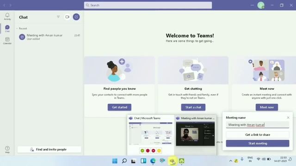
Task: Click Start a chat button
Action: pos(193,107)
